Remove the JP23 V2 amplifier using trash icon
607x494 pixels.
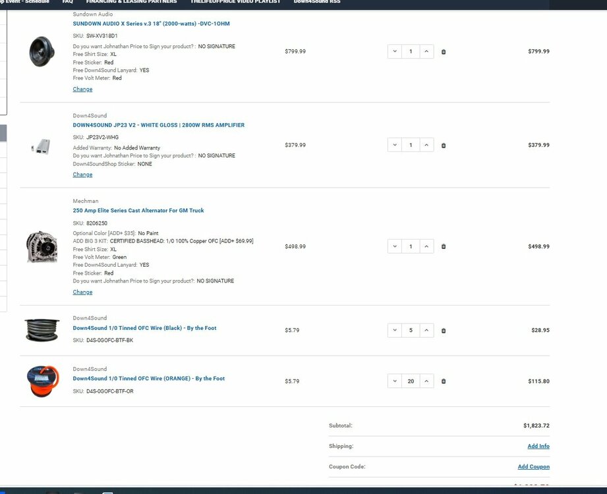point(444,146)
